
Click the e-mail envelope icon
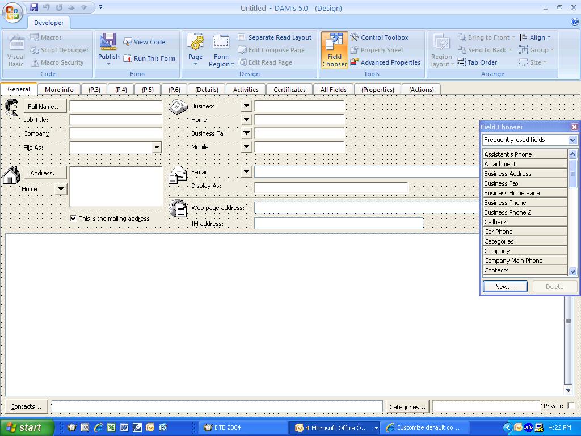point(178,175)
